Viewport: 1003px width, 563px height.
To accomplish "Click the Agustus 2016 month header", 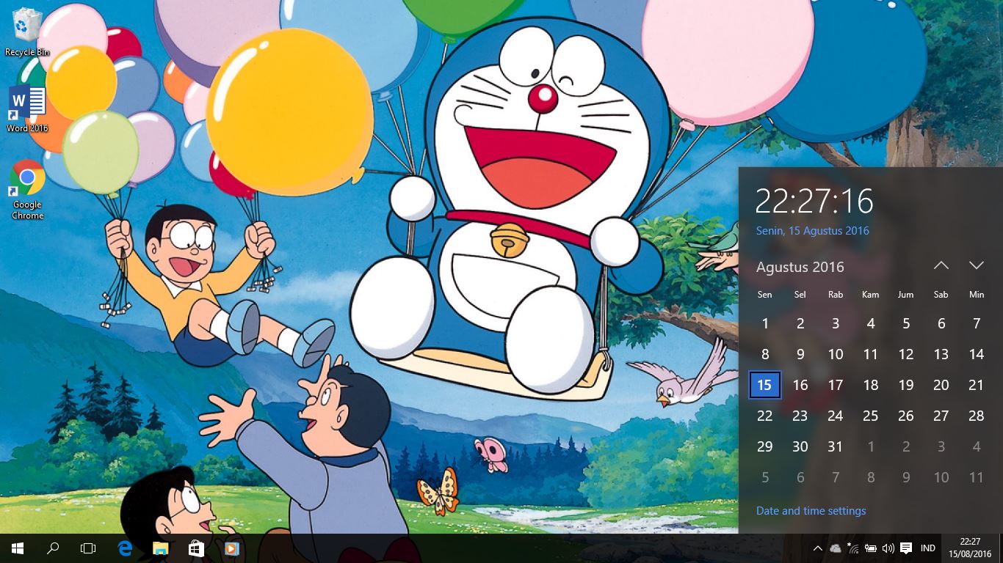I will [800, 267].
